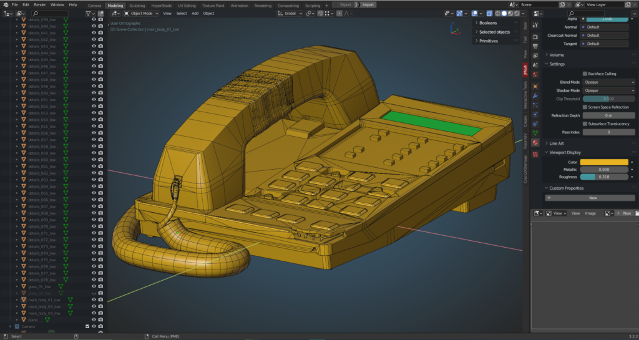
Task: Enable Screen Space Refraction checkbox
Action: [x=585, y=107]
